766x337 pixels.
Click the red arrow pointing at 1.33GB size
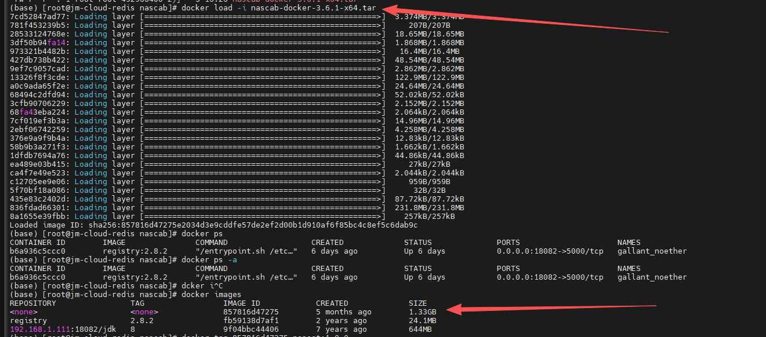557,308
